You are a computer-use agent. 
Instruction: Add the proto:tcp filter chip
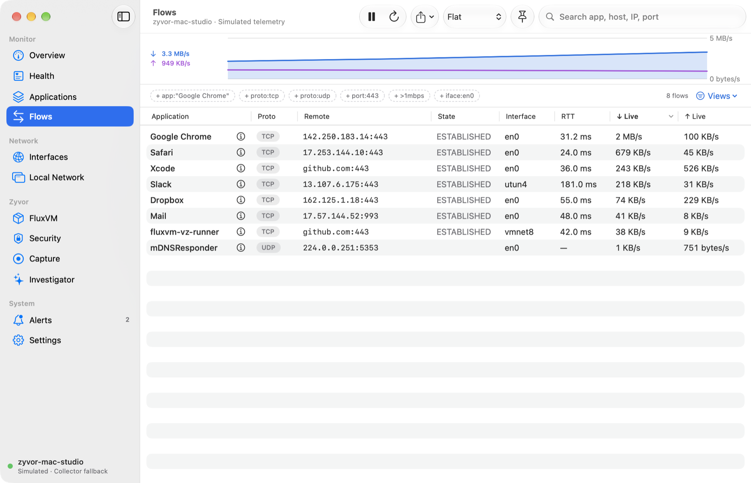point(262,96)
